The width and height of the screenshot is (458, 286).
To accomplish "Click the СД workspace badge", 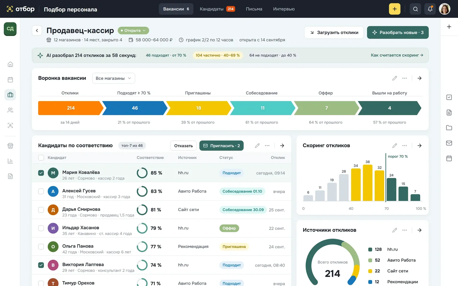I will 10,29.
